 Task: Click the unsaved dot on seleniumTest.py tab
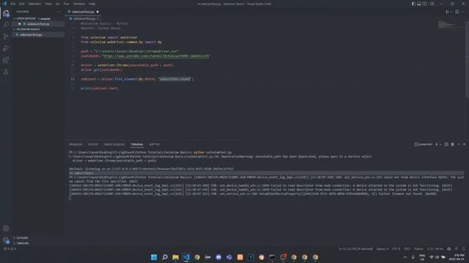[x=97, y=12]
